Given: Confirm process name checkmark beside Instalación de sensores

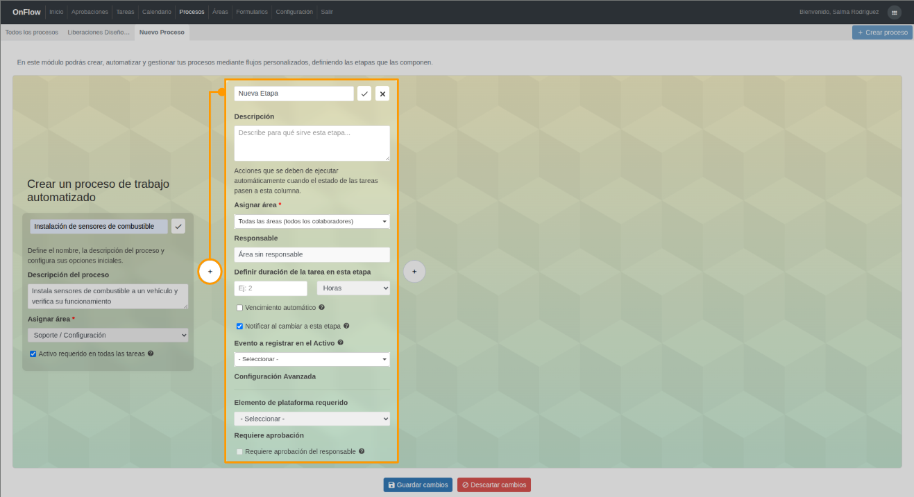Looking at the screenshot, I should 178,227.
